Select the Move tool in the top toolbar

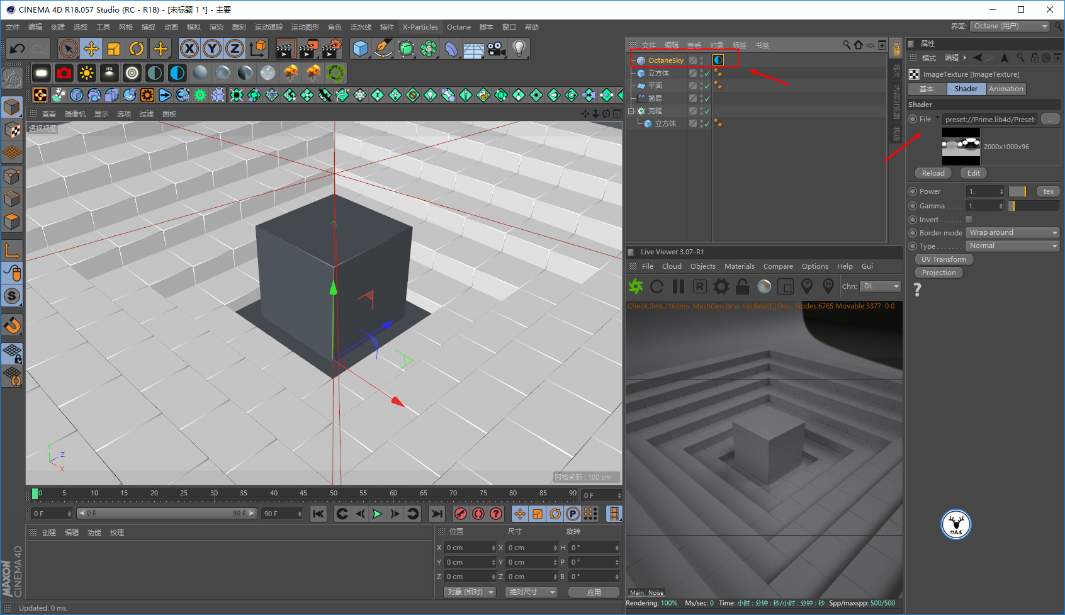click(91, 48)
